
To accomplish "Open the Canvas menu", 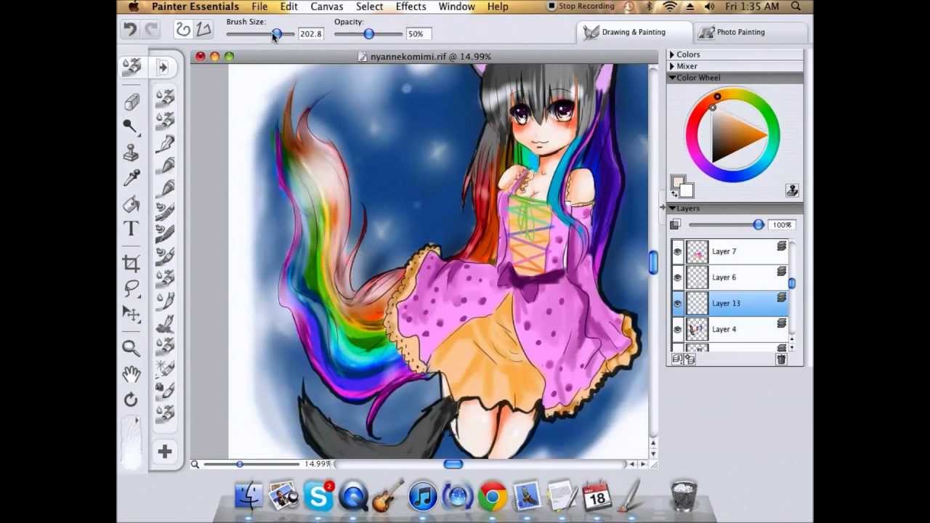I will point(327,7).
